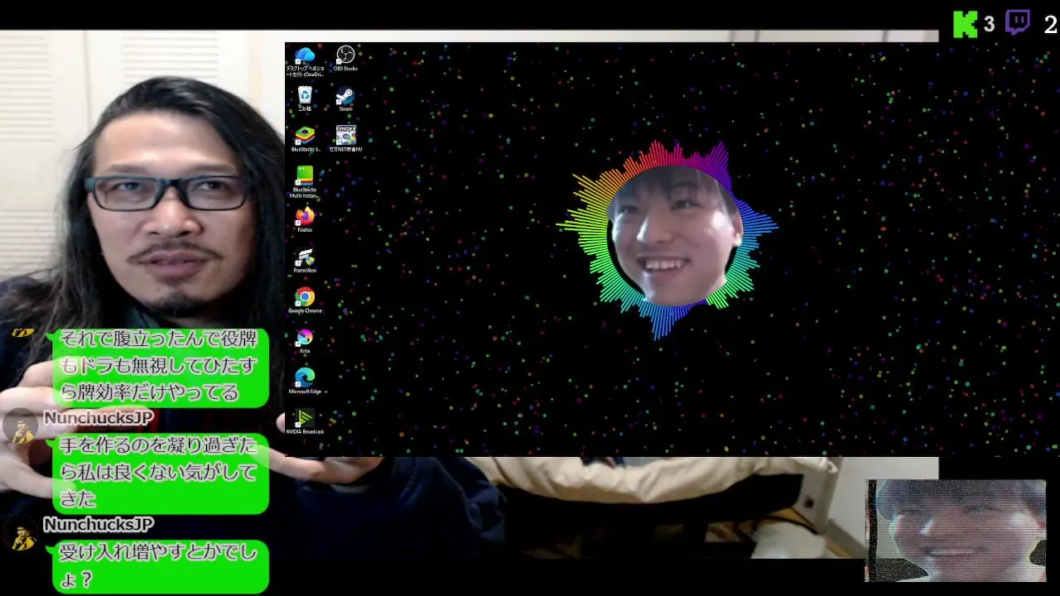Click the chat message starting それで腹立ったんで
Image resolution: width=1060 pixels, height=596 pixels.
[160, 367]
